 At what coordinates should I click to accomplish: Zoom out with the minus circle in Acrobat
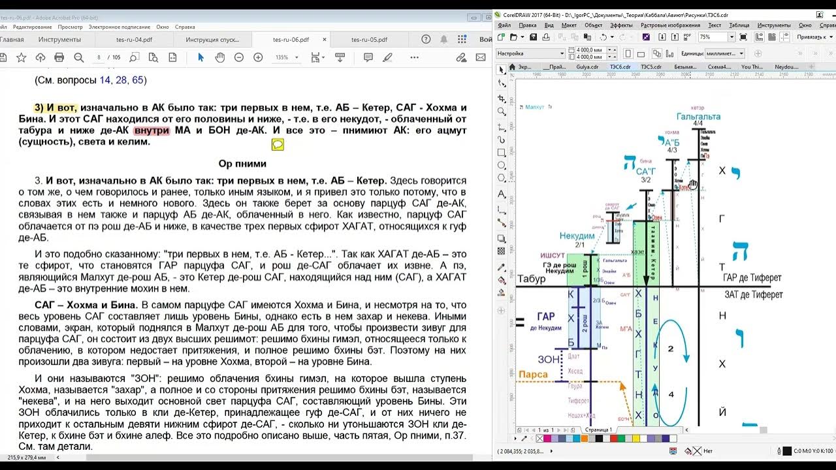pyautogui.click(x=239, y=57)
